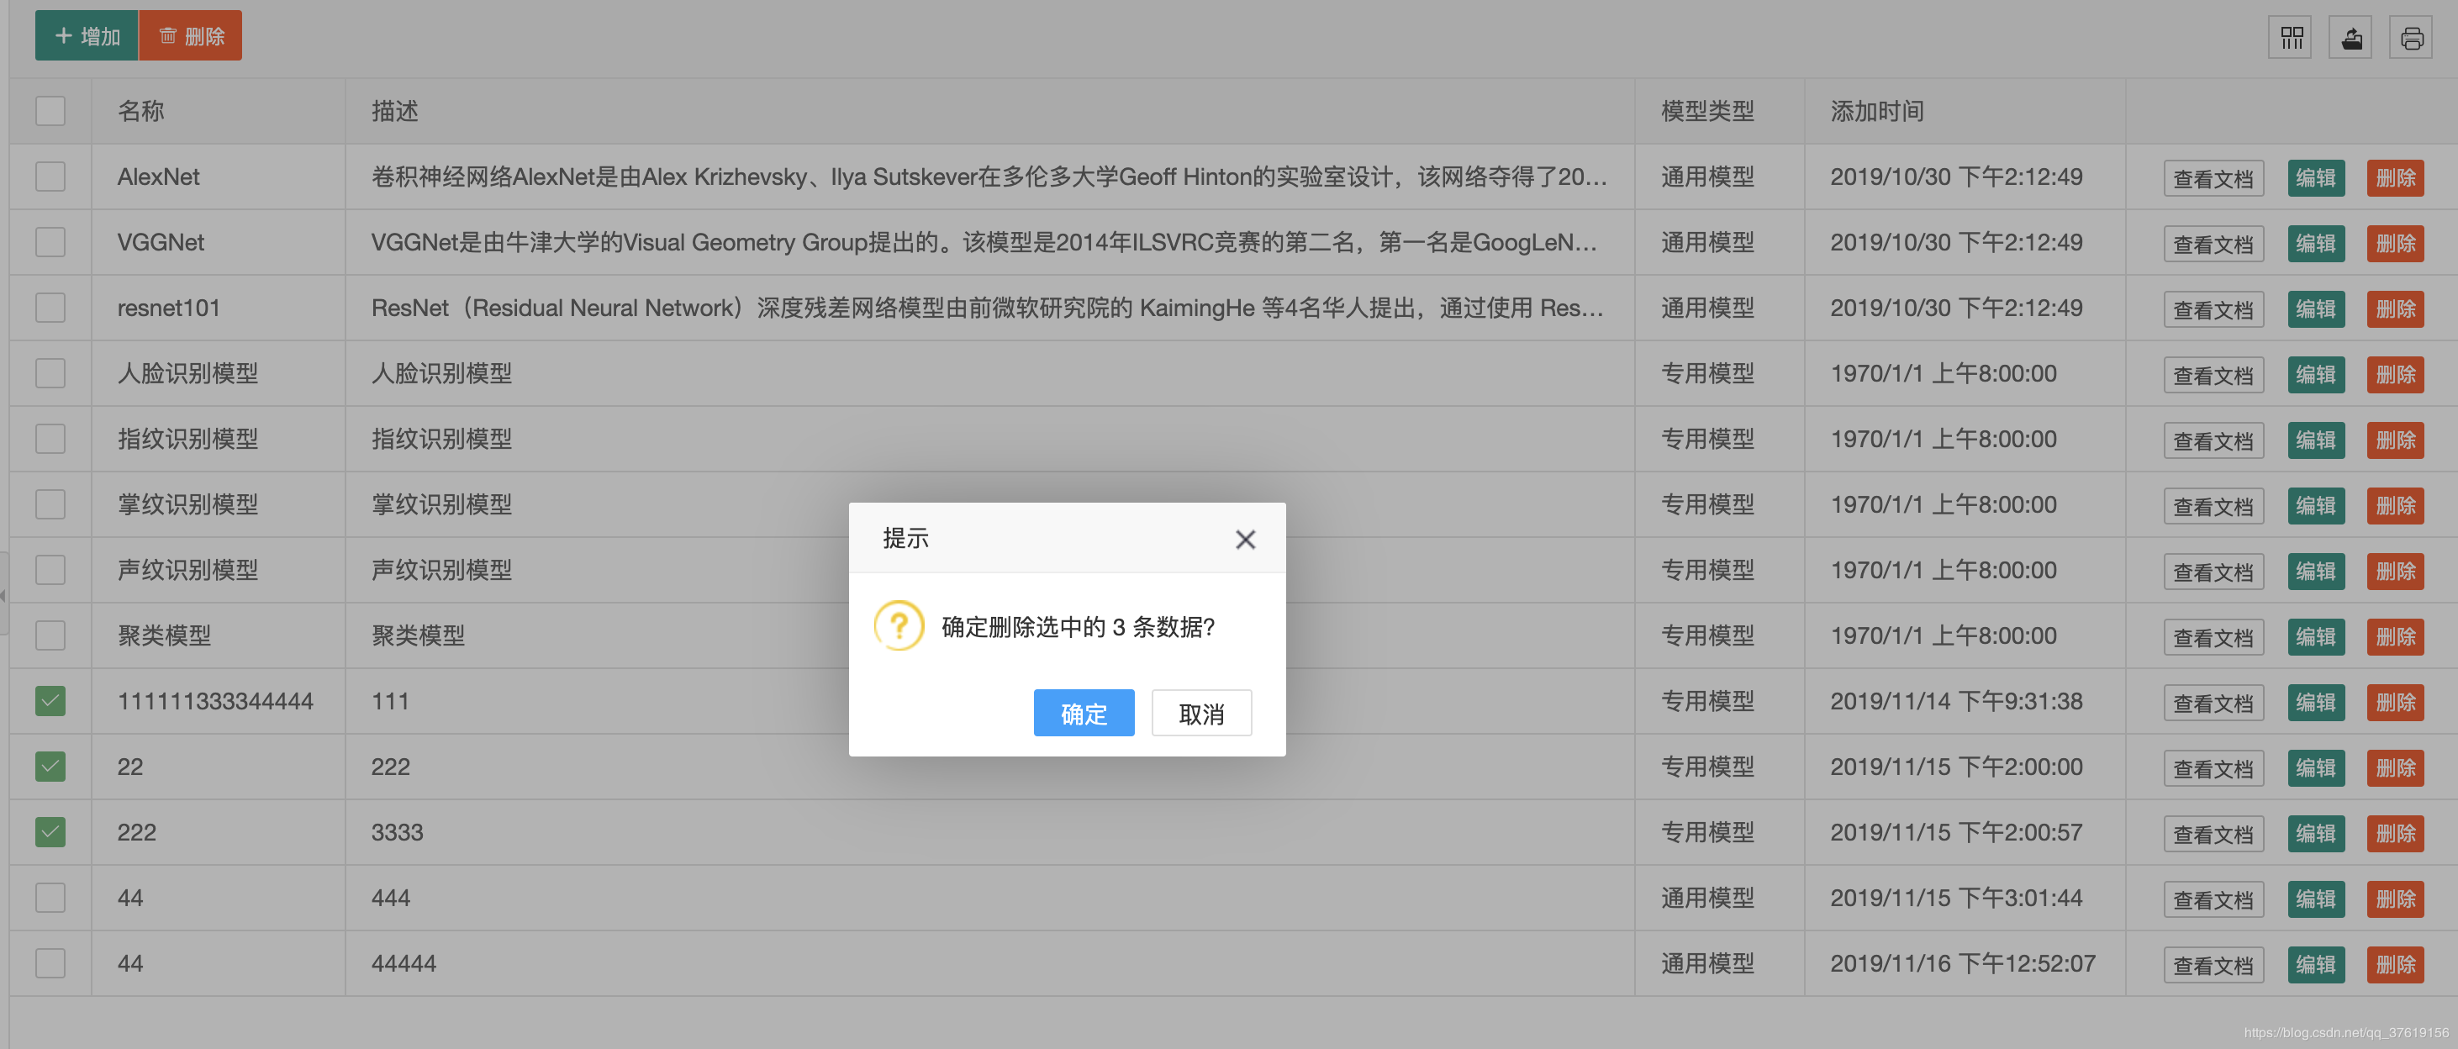The image size is (2458, 1049).
Task: Click the 添加时间 column header
Action: tap(1876, 111)
